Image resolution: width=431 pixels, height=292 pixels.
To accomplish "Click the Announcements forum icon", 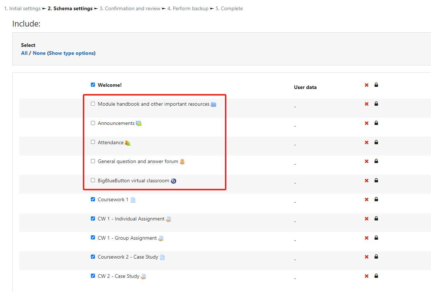I will click(138, 123).
